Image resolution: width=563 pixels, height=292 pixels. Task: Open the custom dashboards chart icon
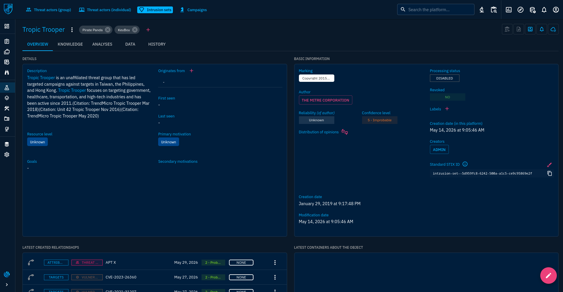coord(509,10)
